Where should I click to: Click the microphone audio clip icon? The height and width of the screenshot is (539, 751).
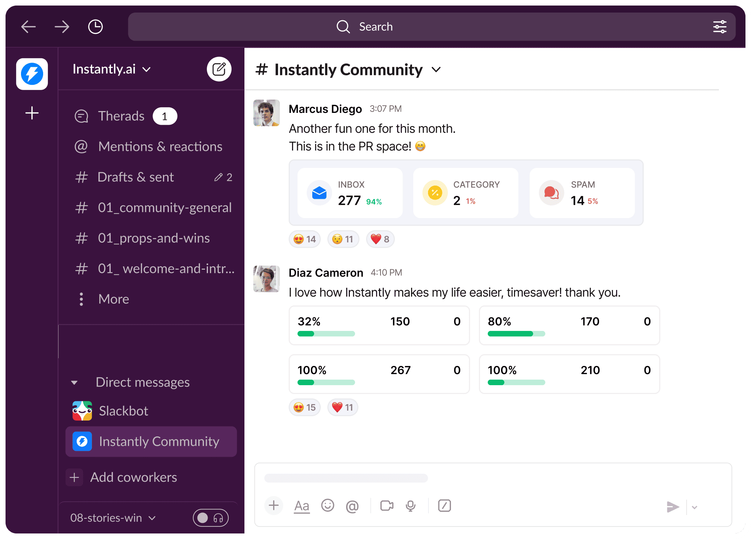click(410, 505)
